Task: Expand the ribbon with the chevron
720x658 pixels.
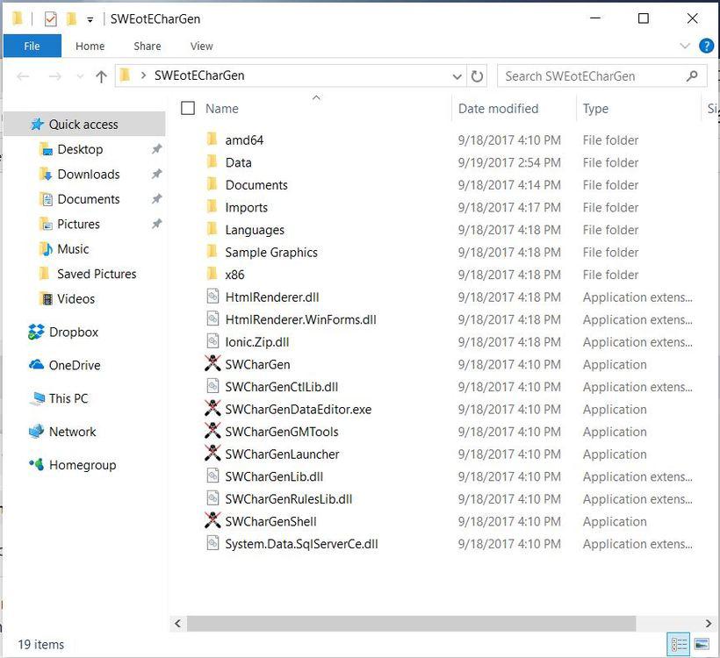Action: point(685,46)
